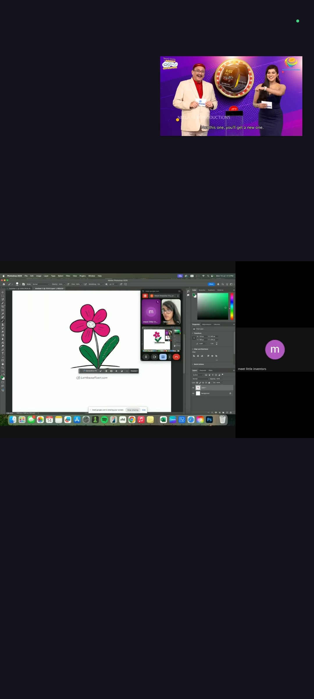The image size is (314, 699).
Task: Mute microphone in Meet mini window
Action: coord(146,357)
